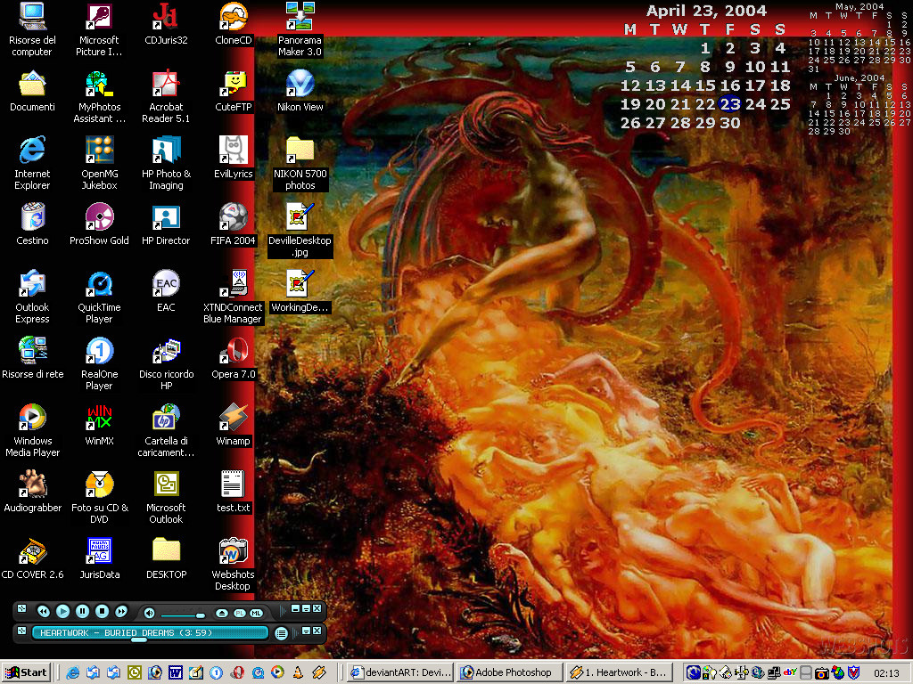The image size is (913, 684).
Task: Click the "June, 2004" mini calendar title
Action: 859,77
